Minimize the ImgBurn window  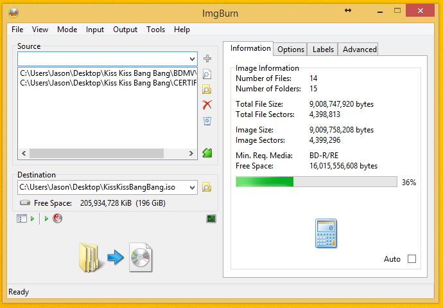pos(380,12)
